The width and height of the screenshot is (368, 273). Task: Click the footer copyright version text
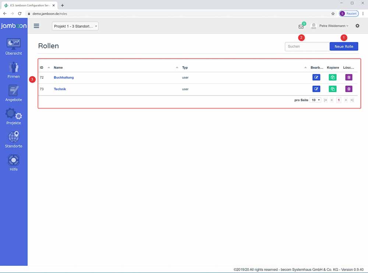tap(298, 270)
